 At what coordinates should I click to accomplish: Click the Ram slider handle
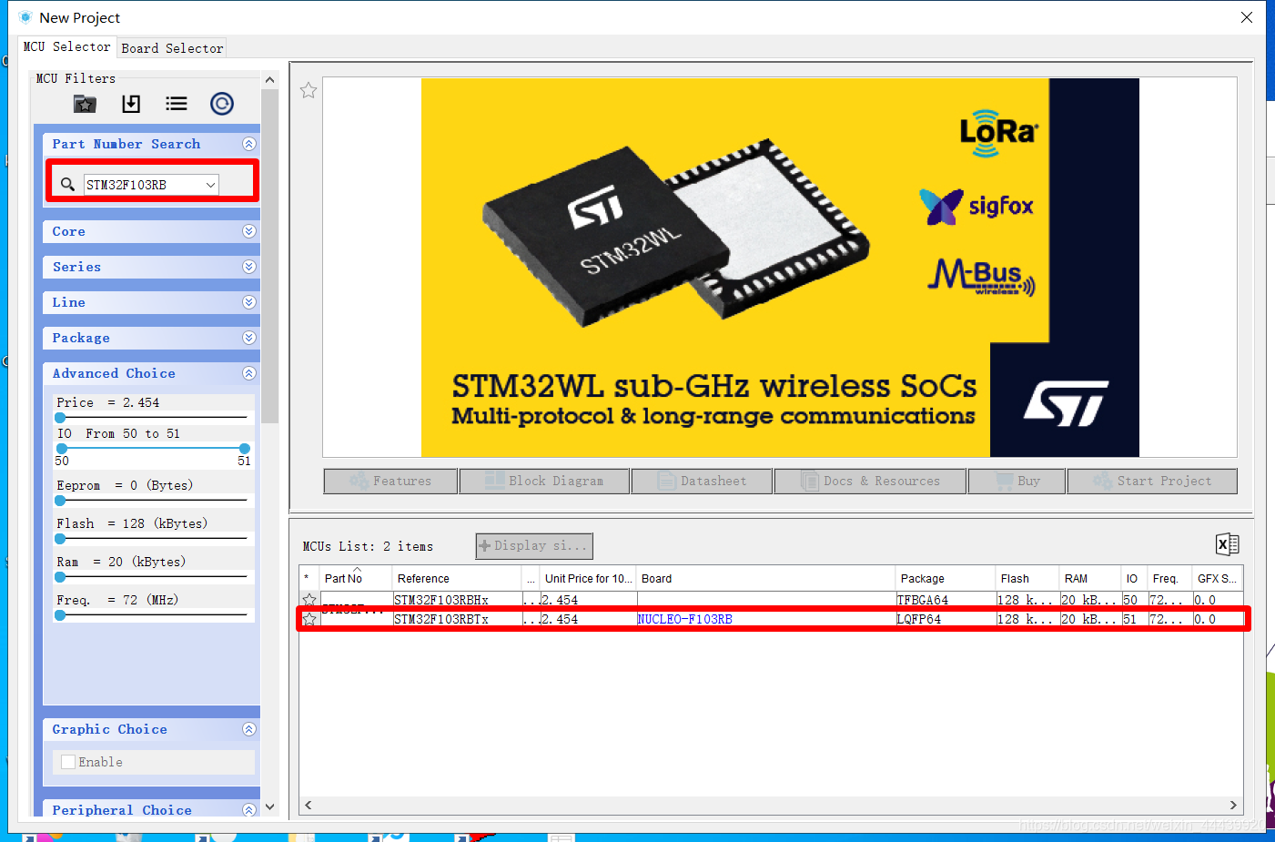(x=60, y=577)
